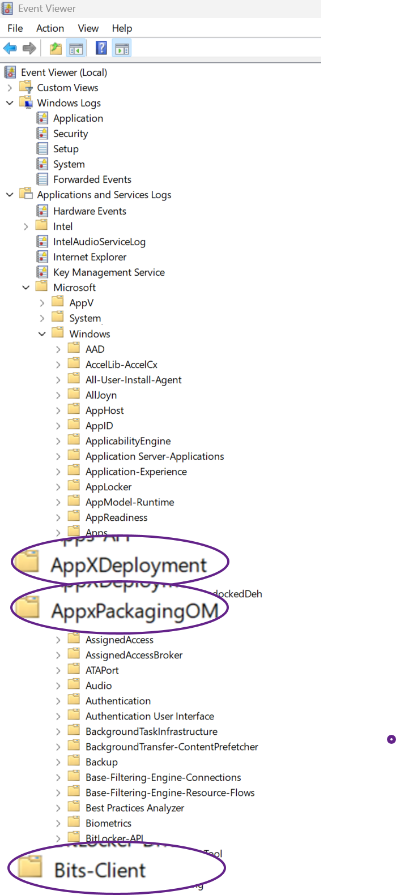
Task: Click the Back arrow toolbar button
Action: coord(10,49)
